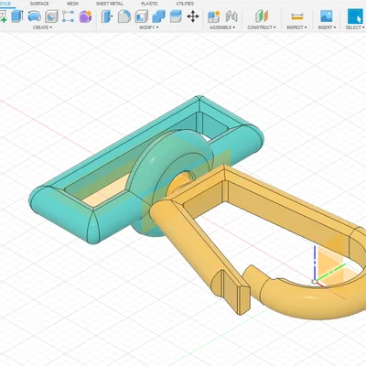
Task: Switch to the SHEET METAL tab
Action: click(x=110, y=4)
